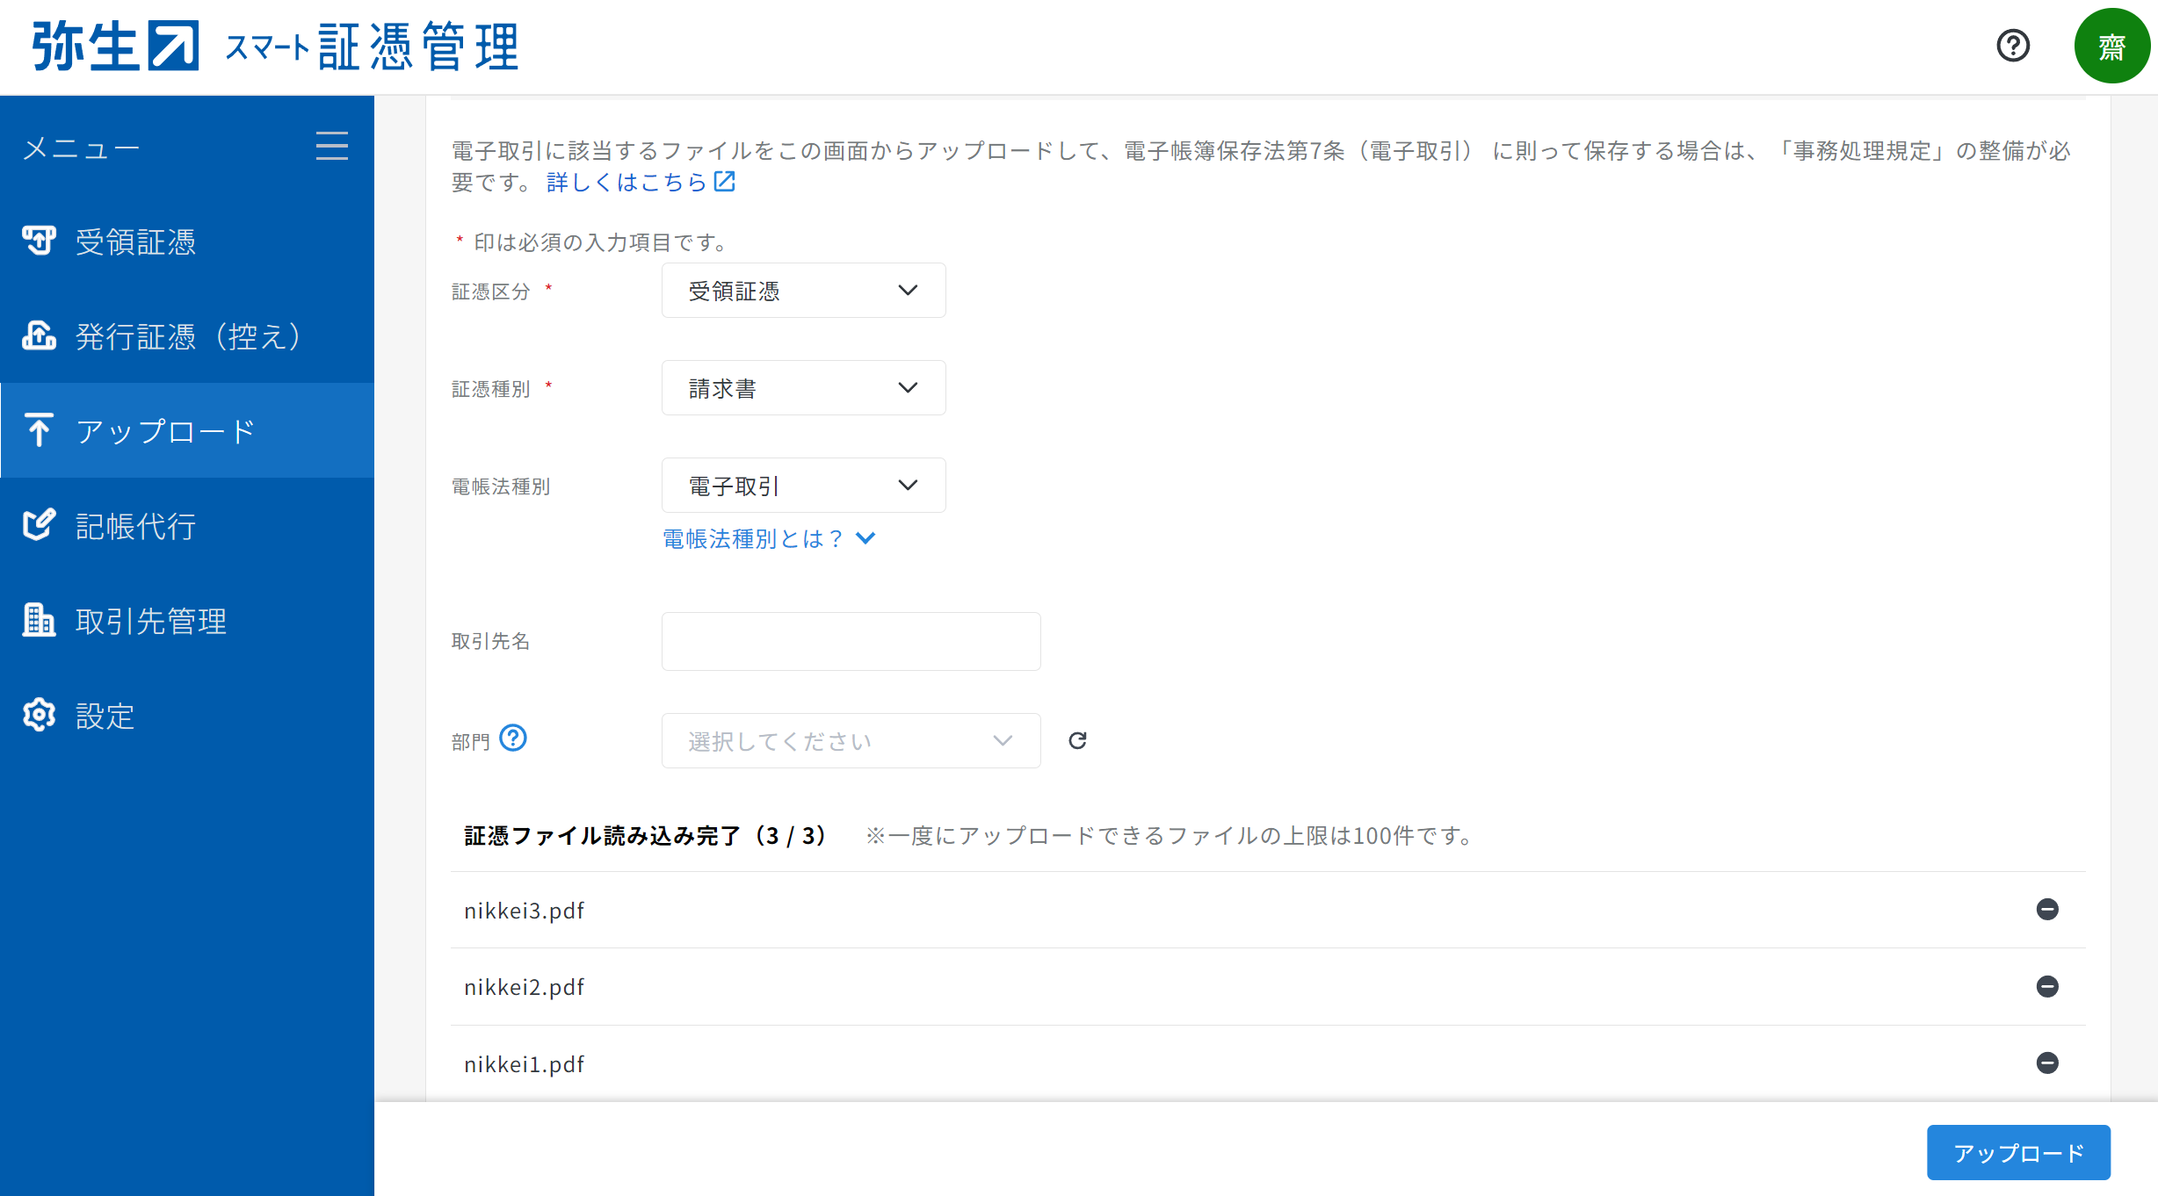This screenshot has width=2158, height=1196.
Task: Select the アップロード menu item
Action: click(187, 430)
